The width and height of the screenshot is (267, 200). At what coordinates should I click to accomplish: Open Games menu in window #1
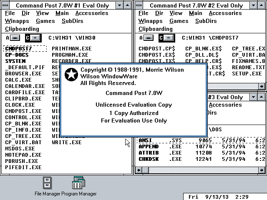point(45,21)
